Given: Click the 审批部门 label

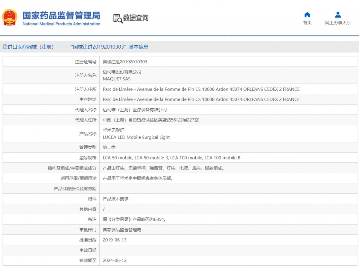Looking at the screenshot, I should point(88,230).
